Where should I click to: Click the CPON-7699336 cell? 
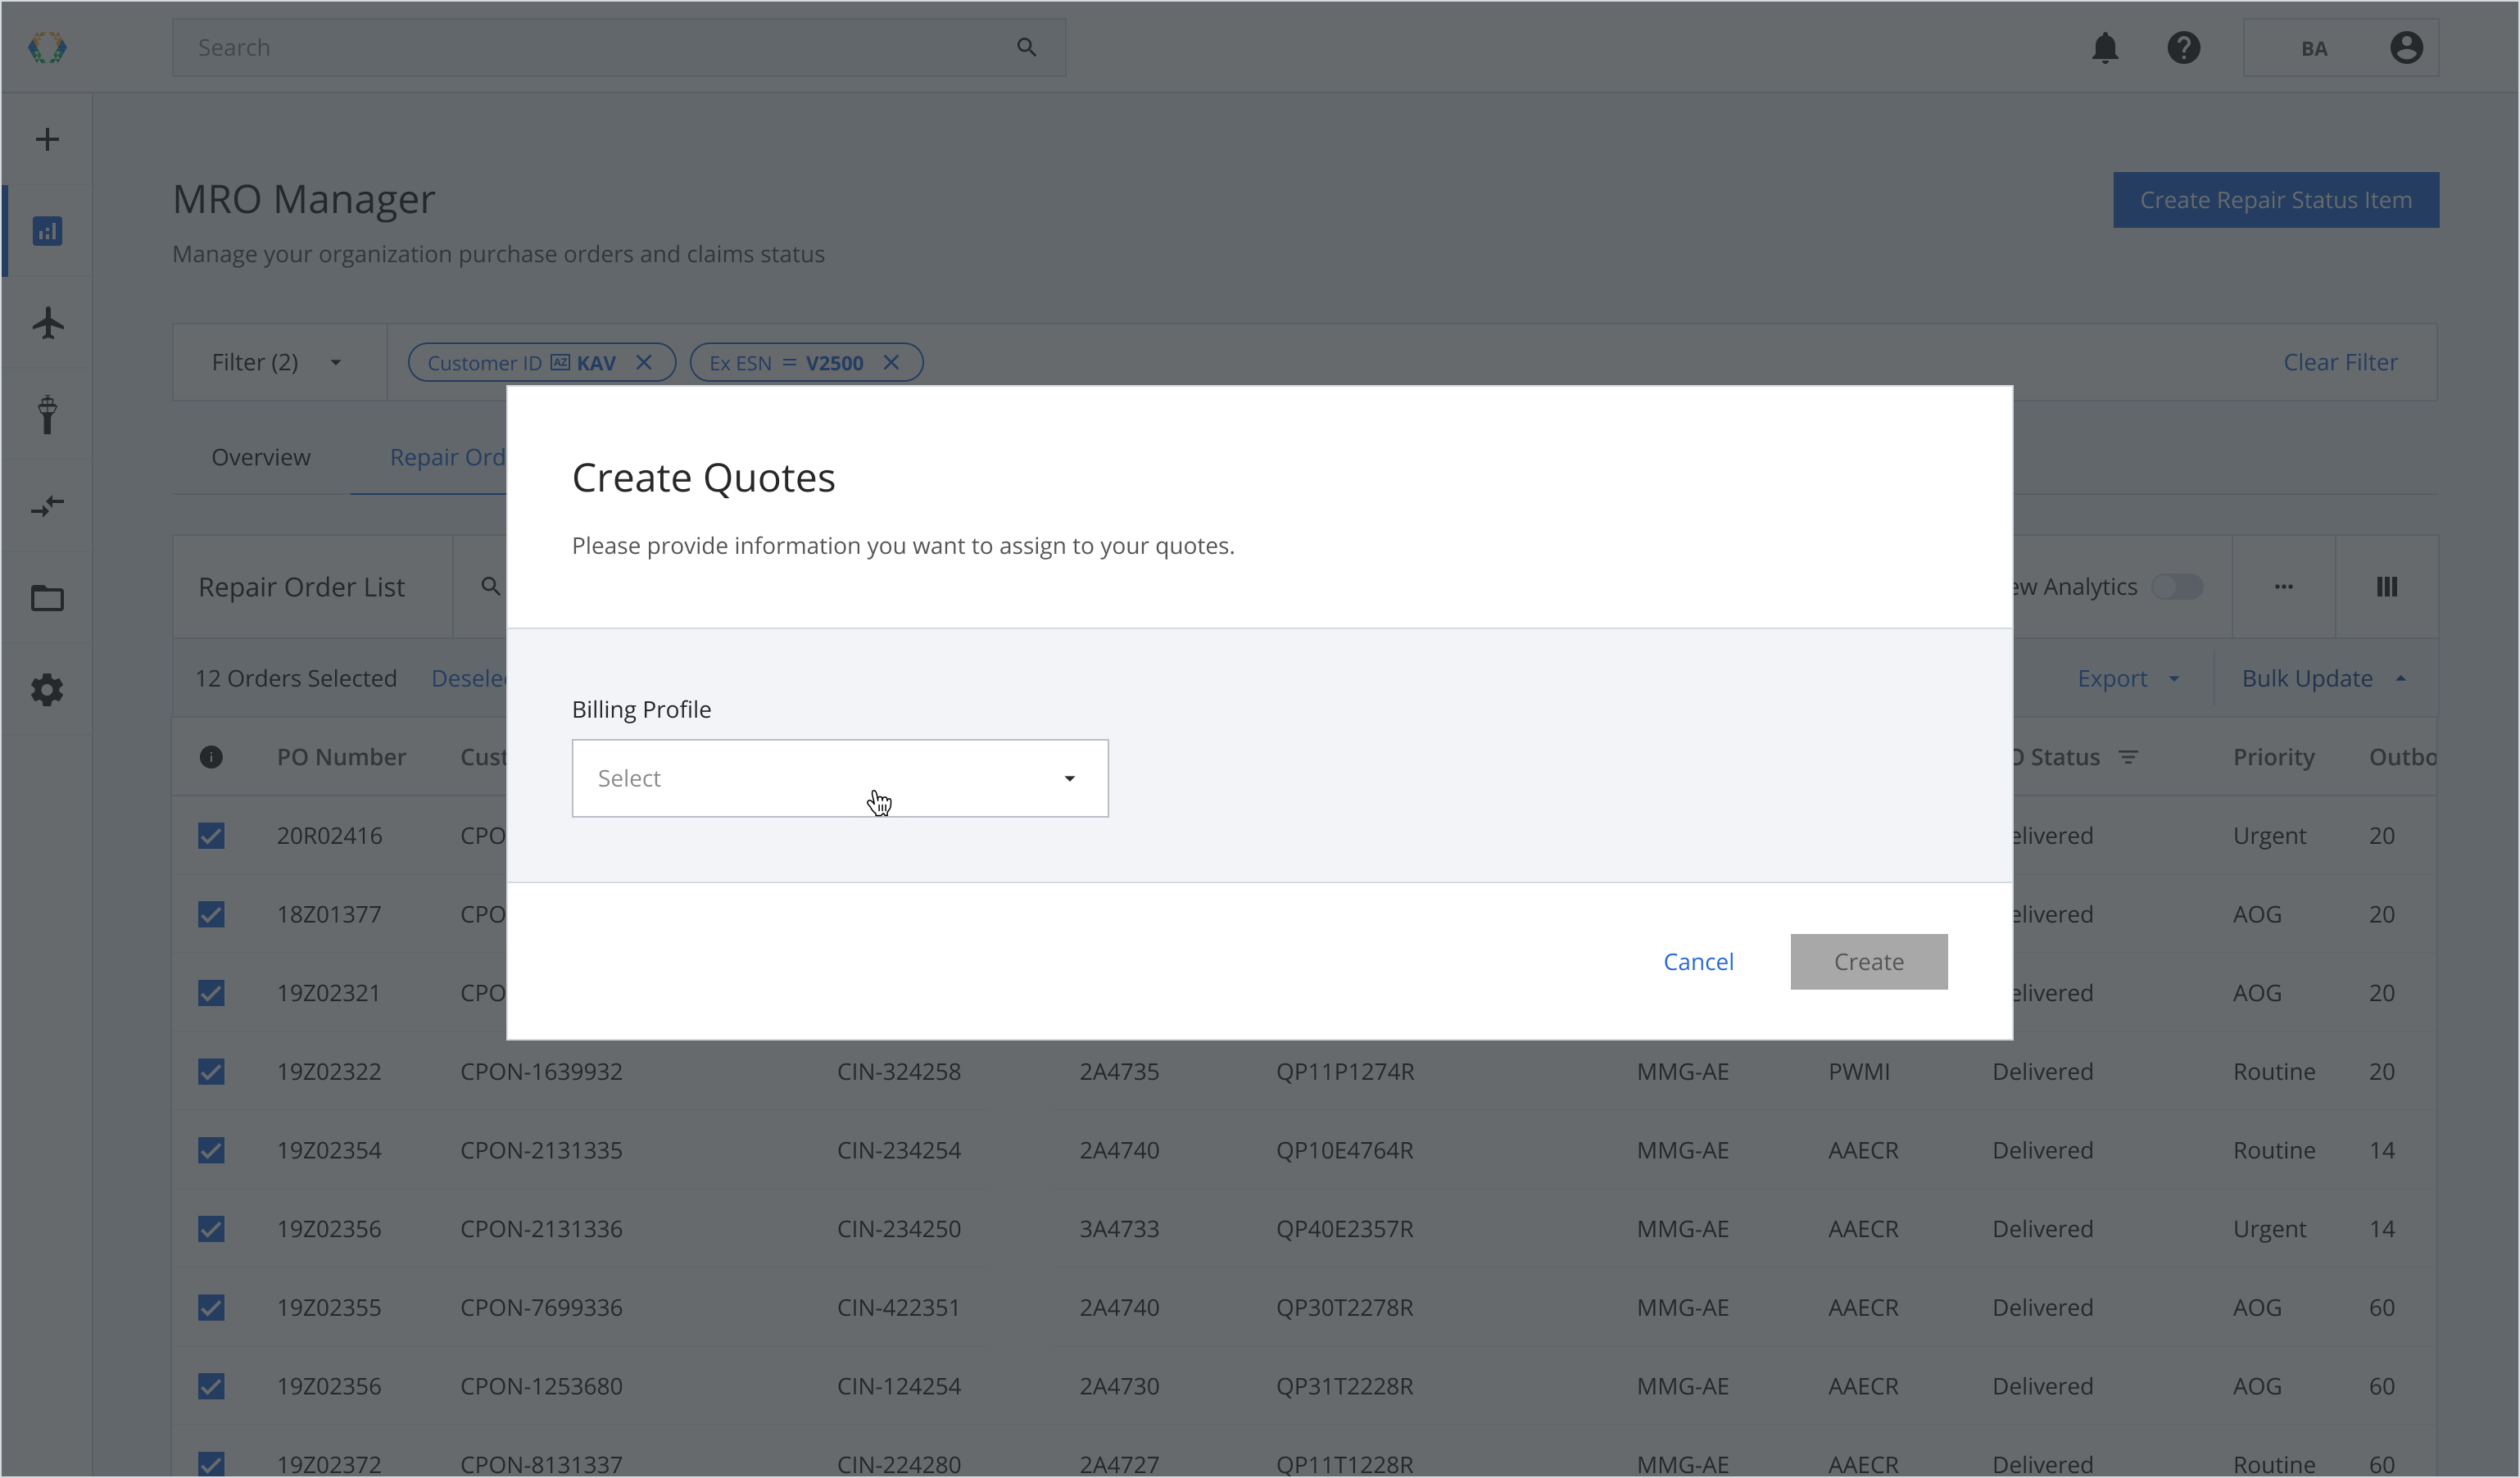tap(541, 1307)
